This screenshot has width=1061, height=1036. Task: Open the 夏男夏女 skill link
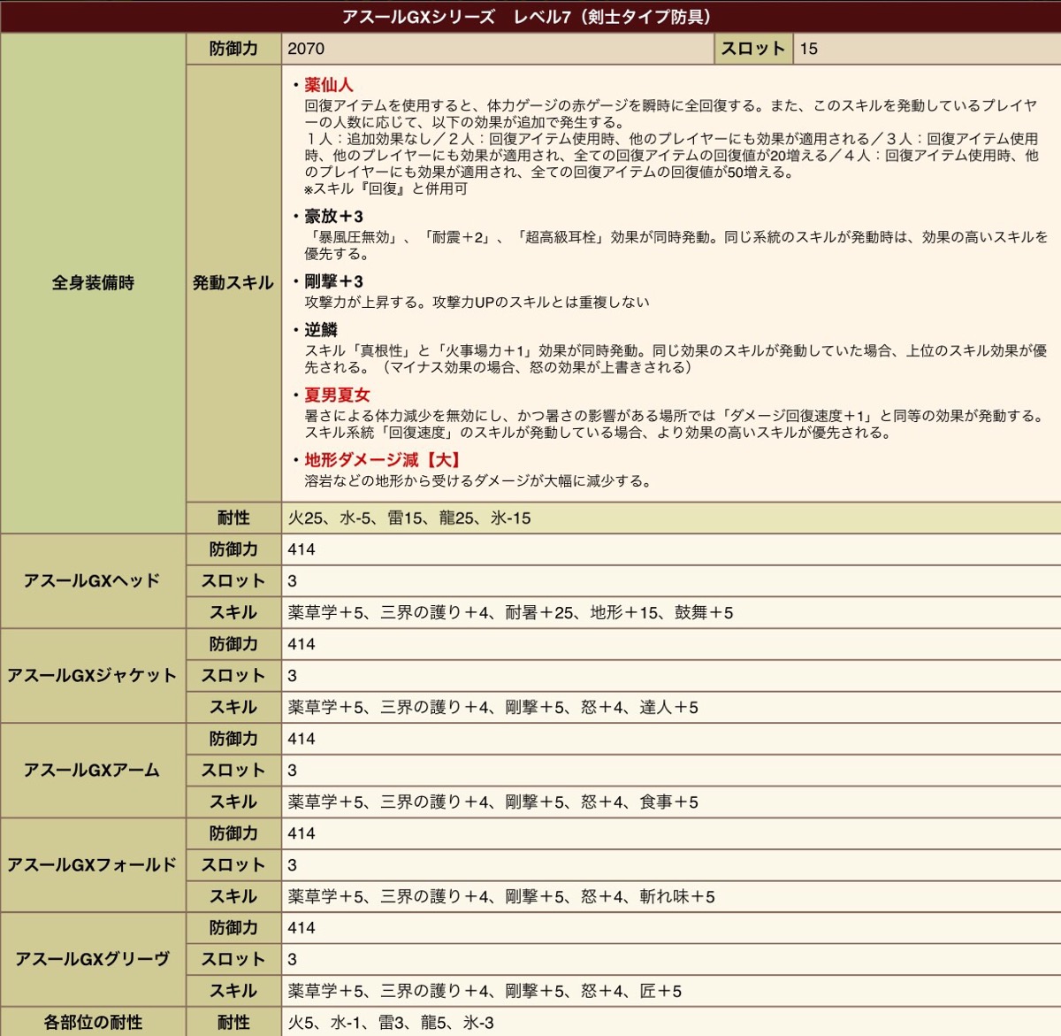tap(337, 395)
